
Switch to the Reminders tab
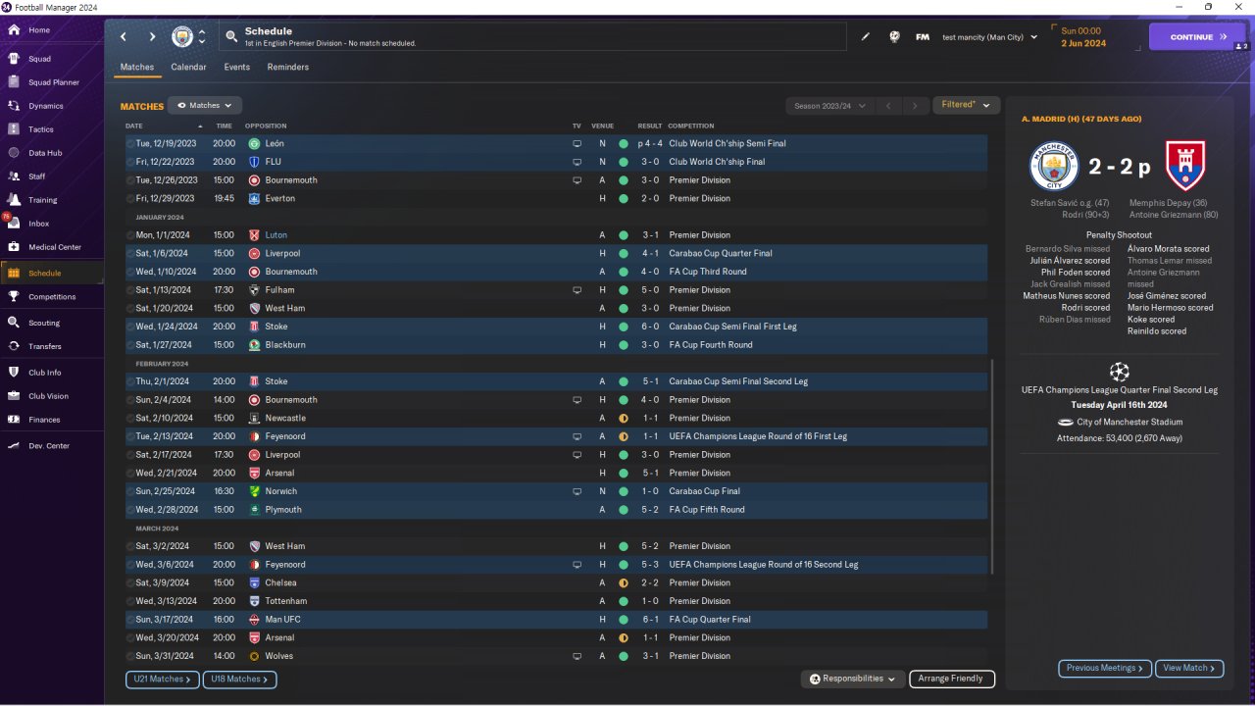tap(288, 68)
